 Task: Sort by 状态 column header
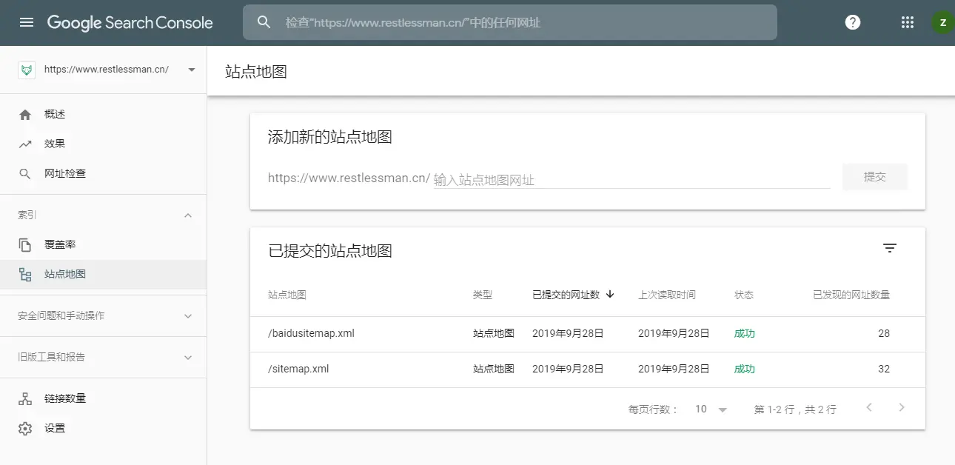pos(744,295)
